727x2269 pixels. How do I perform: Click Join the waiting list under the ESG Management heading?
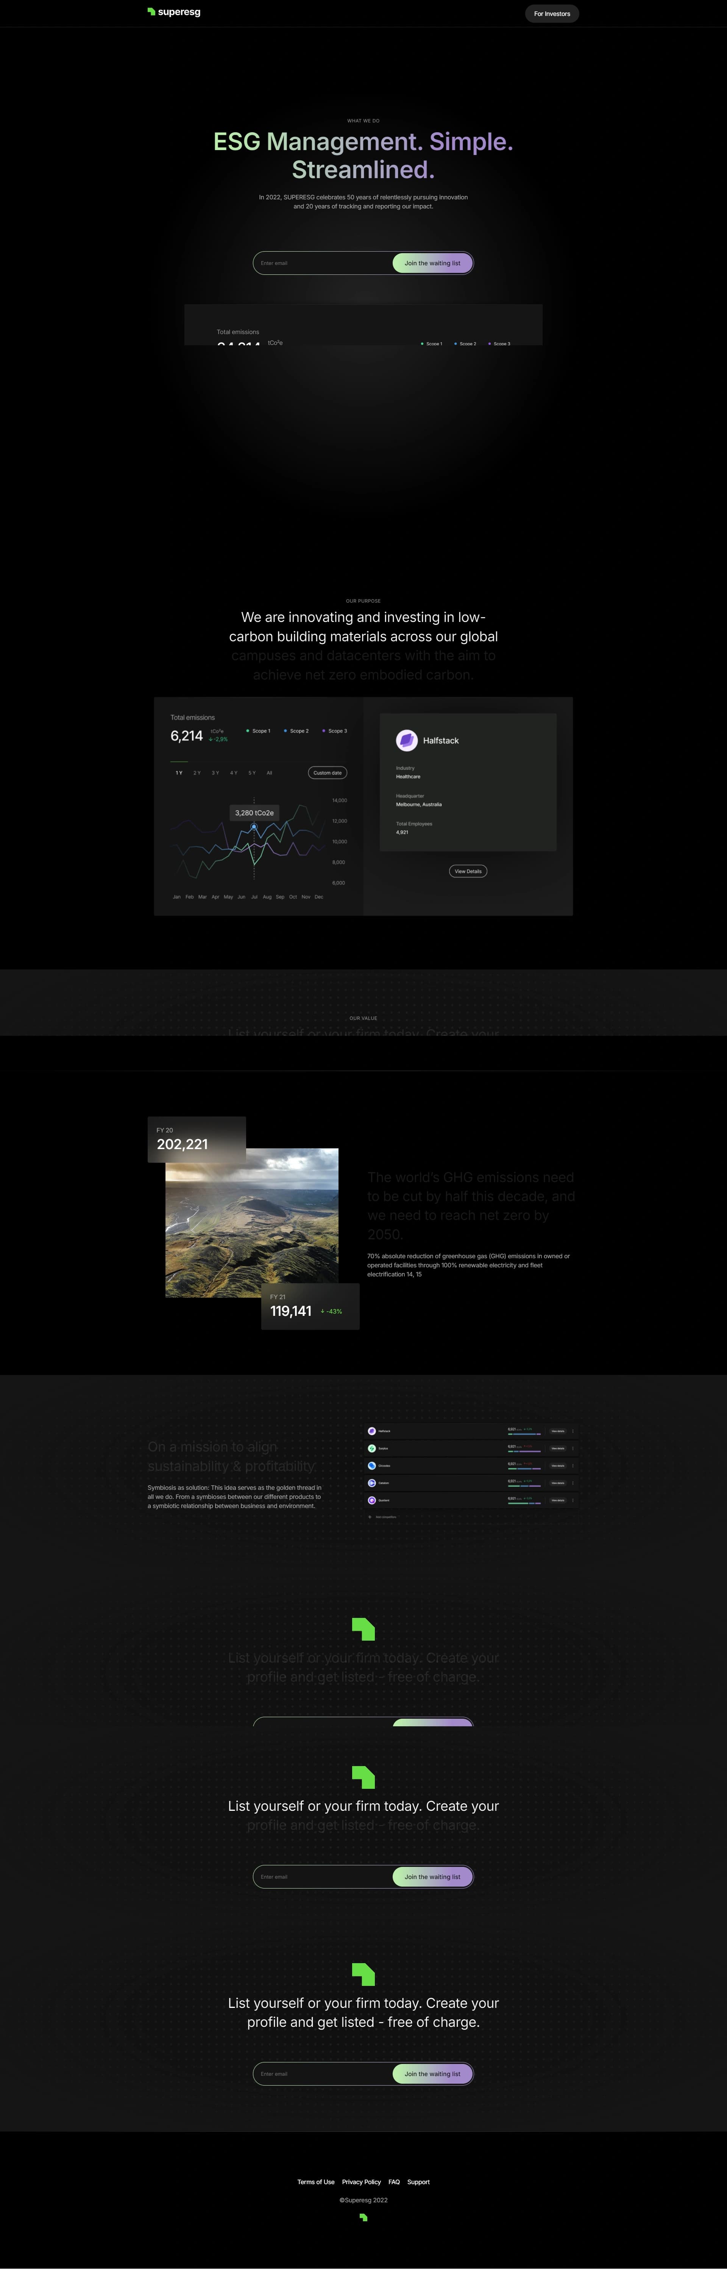(x=432, y=263)
